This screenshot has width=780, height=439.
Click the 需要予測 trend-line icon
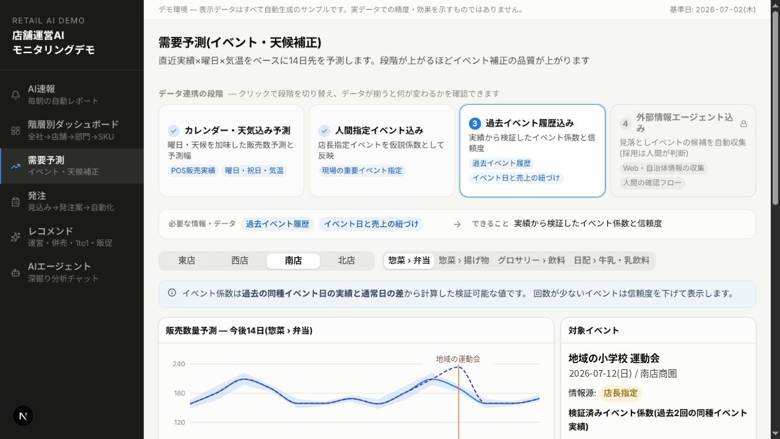point(16,166)
